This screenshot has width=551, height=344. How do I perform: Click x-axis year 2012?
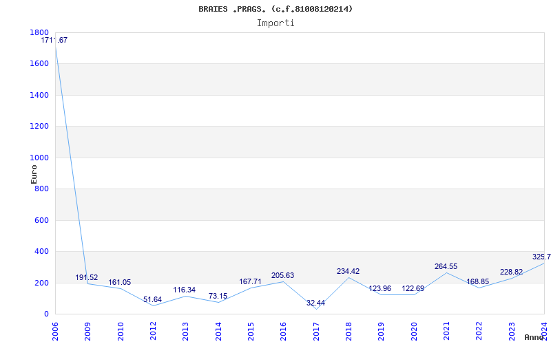[x=153, y=332]
